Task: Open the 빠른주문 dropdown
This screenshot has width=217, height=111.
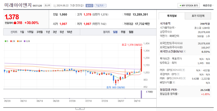Action: point(208,6)
